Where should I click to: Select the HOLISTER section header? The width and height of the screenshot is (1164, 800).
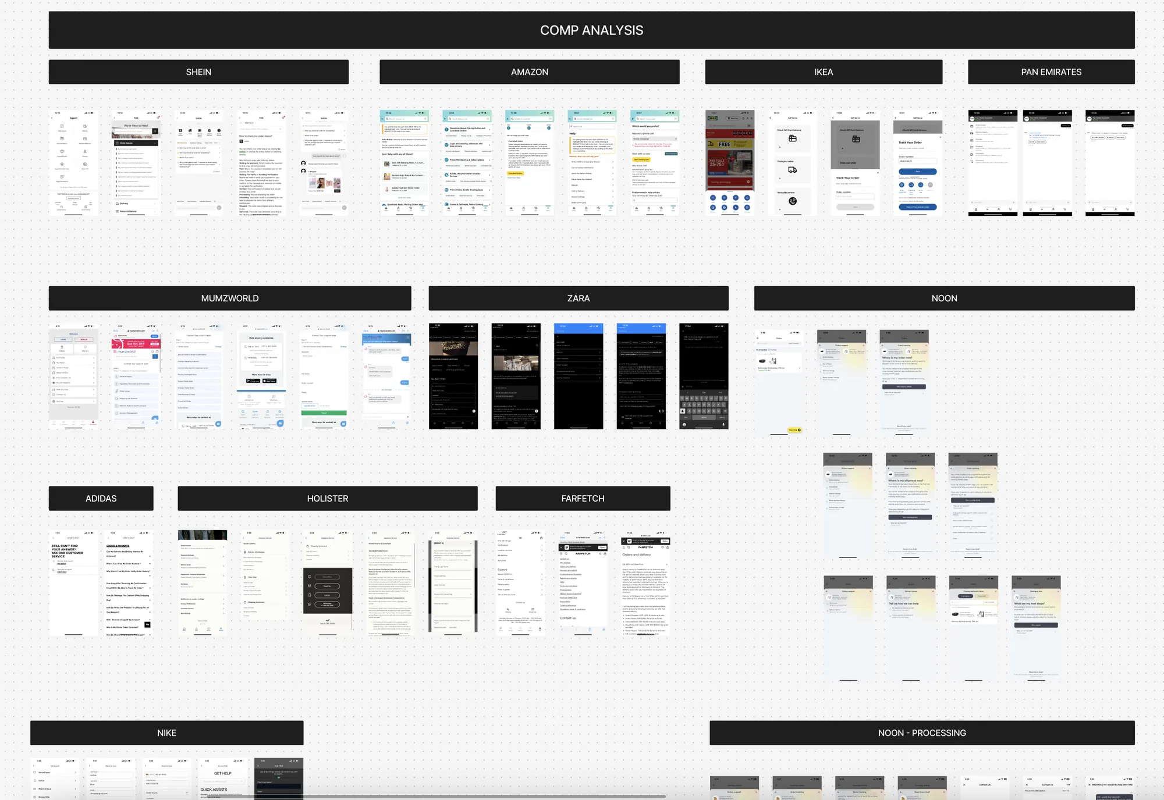[328, 499]
